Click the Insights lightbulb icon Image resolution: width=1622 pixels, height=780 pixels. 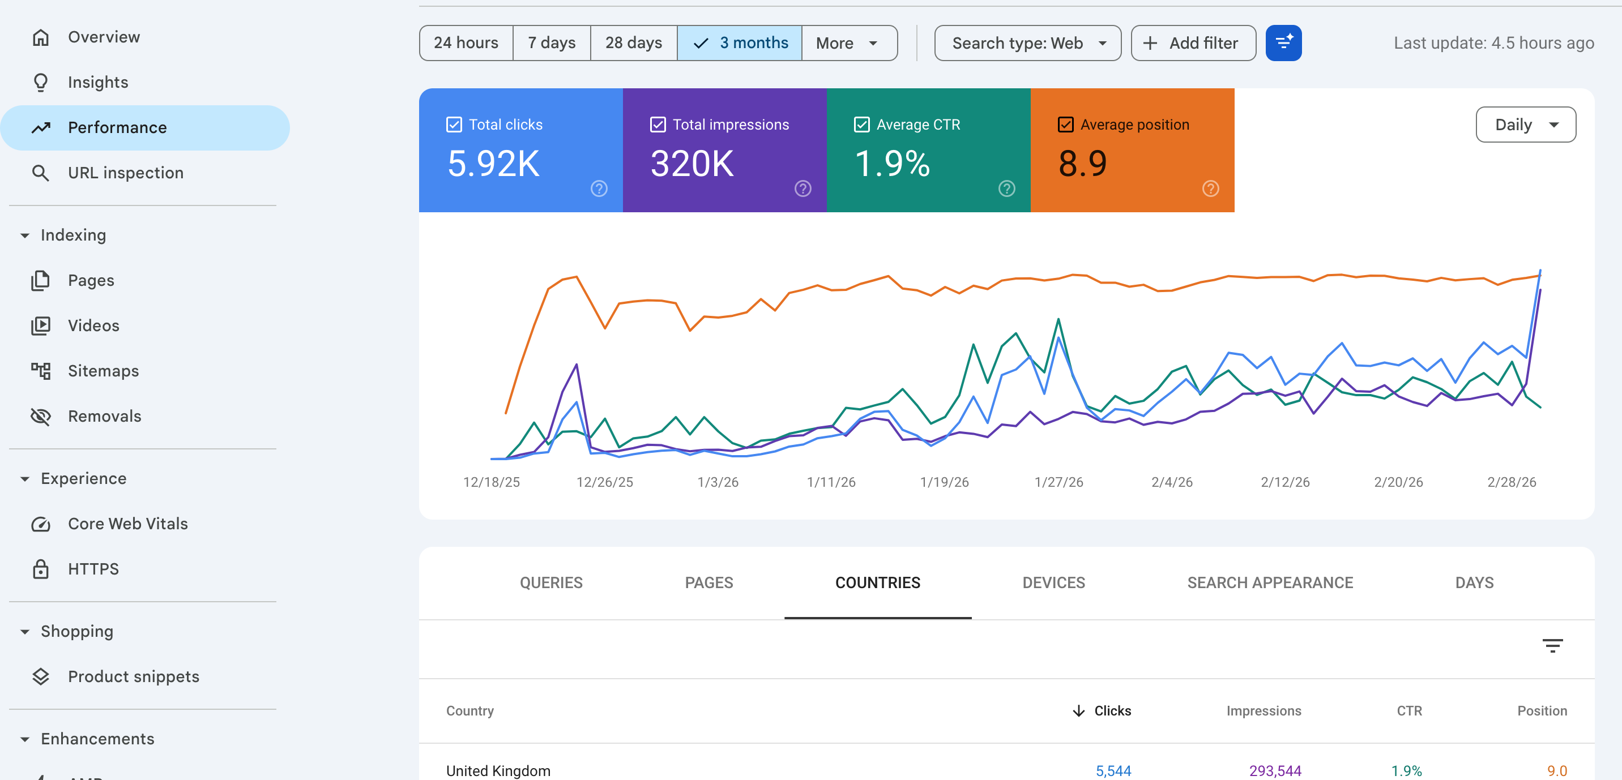tap(40, 83)
